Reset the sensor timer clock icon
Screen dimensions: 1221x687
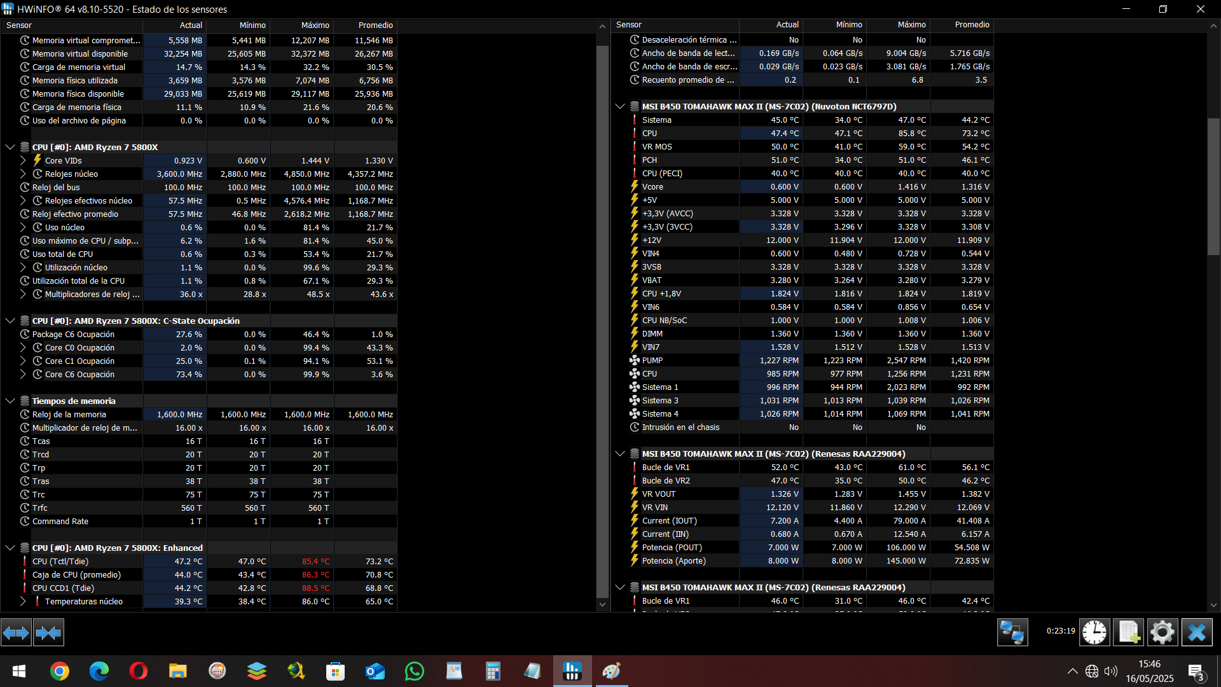tap(1094, 632)
